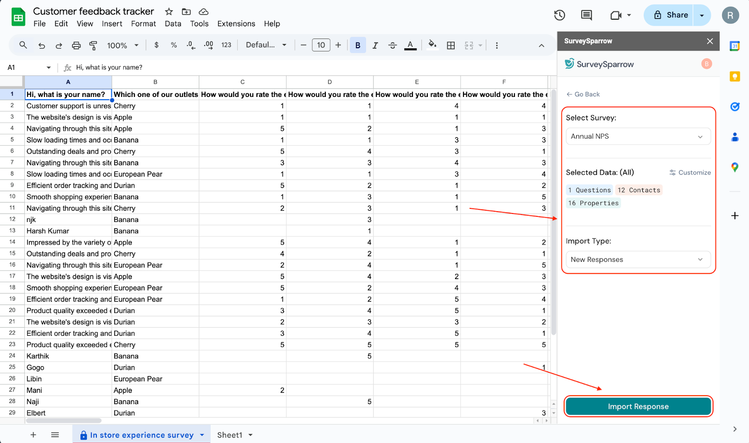Viewport: 749px width, 443px height.
Task: Click the Go Back link
Action: point(583,94)
